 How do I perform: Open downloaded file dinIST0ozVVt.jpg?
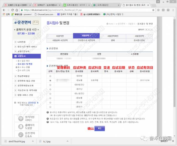(17, 141)
